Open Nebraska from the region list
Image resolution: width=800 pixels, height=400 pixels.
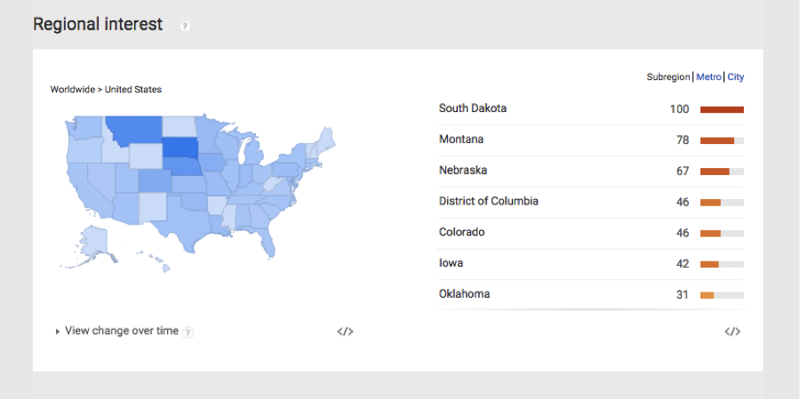(463, 170)
